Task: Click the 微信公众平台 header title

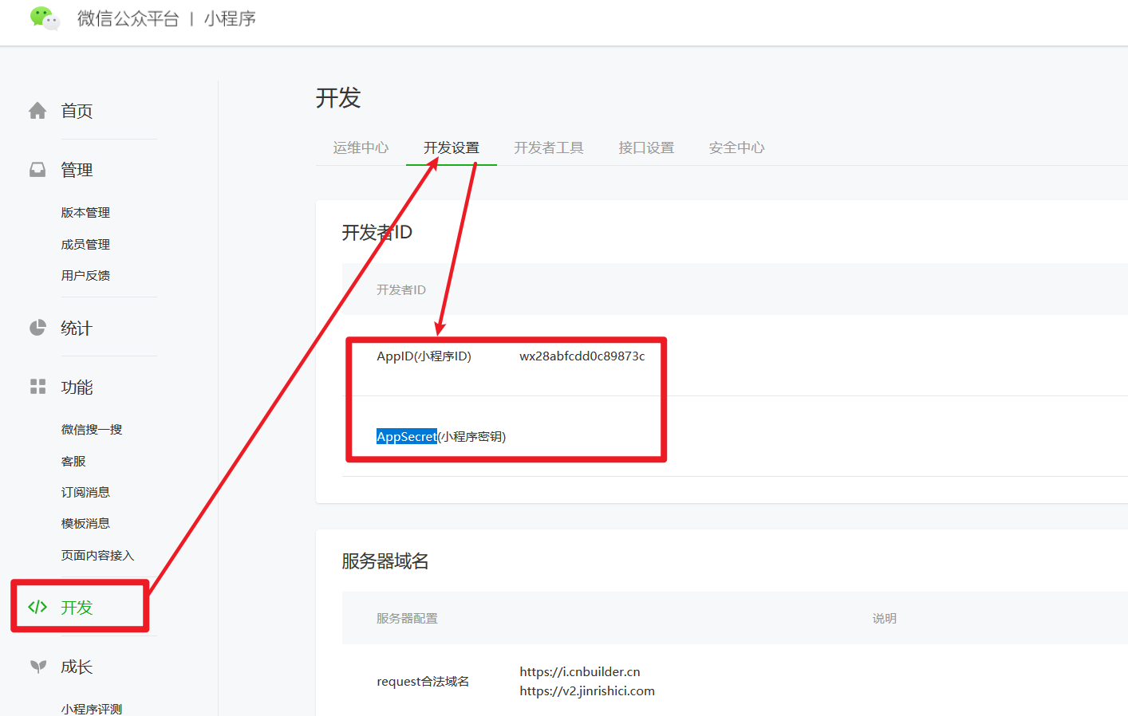Action: (128, 18)
